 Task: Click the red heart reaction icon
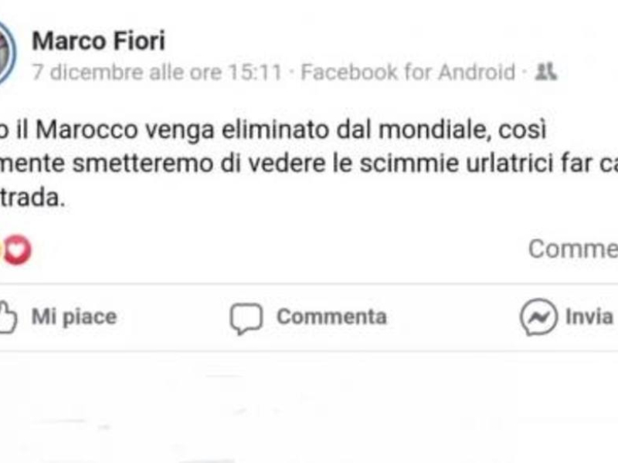[17, 249]
